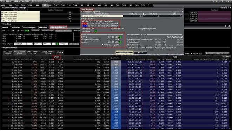
Task: Click the green C icon beside Limitkurs
Action: click(96, 31)
